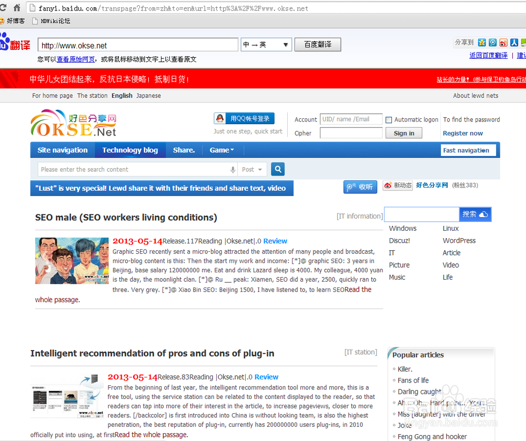Click the OKSE.Net site logo
Viewport: 526px width, 441px height.
[x=74, y=123]
